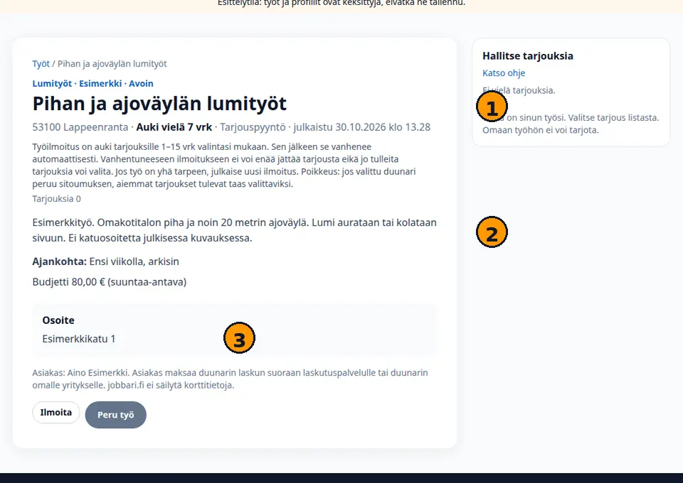Click the 'Hallitse tarjouksia' panel heading
Viewport: 683px width, 483px height.
tap(528, 55)
